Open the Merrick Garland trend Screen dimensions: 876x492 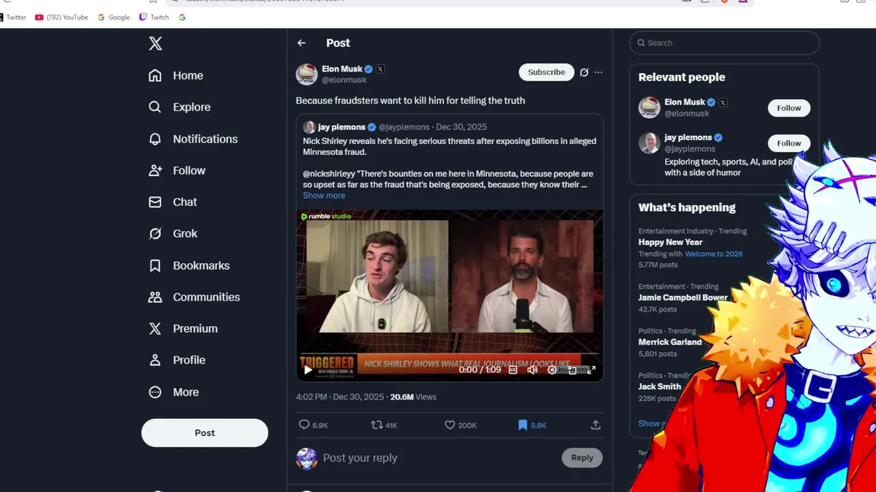[x=670, y=342]
